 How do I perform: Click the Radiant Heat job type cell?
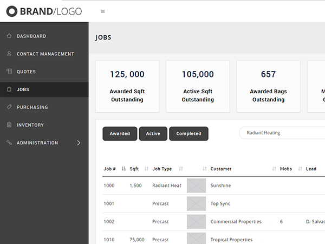167,185
